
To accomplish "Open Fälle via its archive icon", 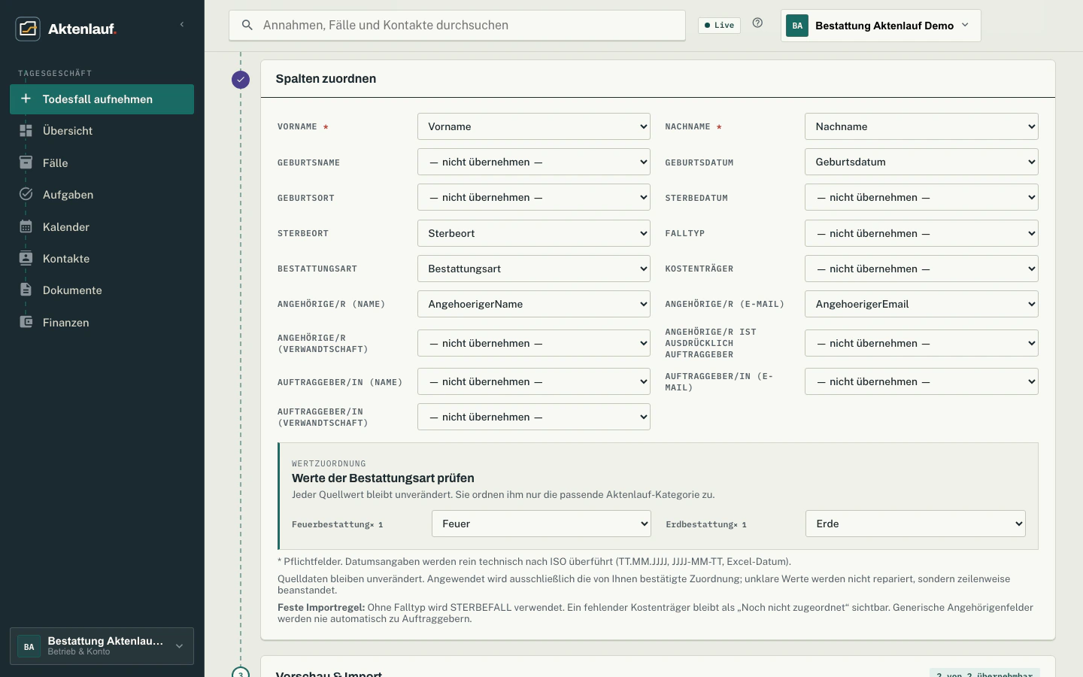I will click(26, 162).
